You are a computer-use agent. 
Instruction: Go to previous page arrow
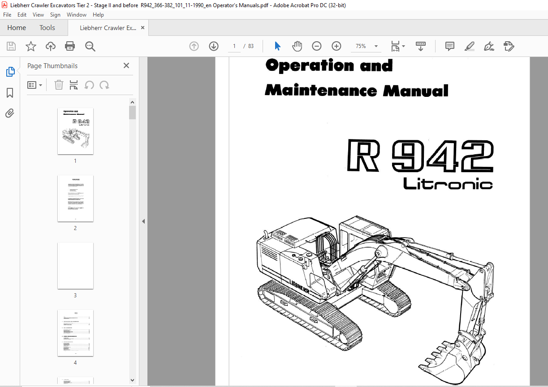[194, 46]
